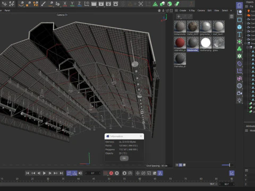Select the glass material thumbnail
This screenshot has width=255, height=191.
tap(218, 43)
